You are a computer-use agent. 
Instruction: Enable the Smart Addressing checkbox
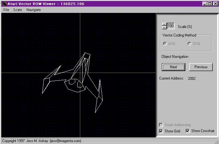pos(161,125)
